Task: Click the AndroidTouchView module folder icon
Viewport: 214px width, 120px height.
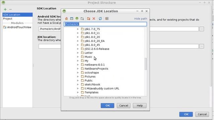Action: point(5,27)
